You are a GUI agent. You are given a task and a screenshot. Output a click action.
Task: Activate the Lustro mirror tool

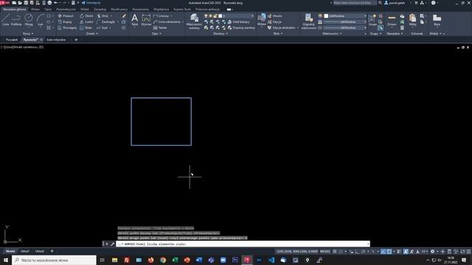(x=86, y=22)
